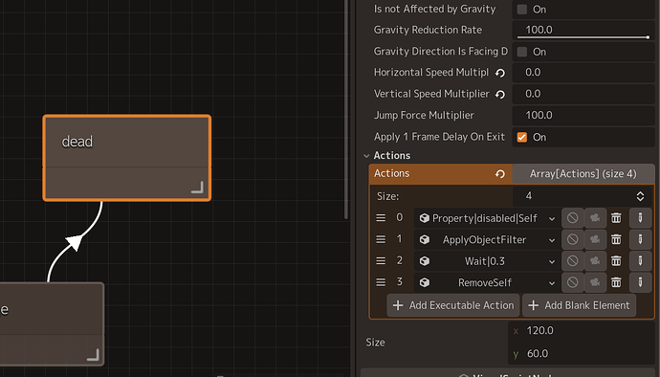This screenshot has height=377, width=660.
Task: Click the Jump Force Multiplier value field
Action: pos(583,116)
